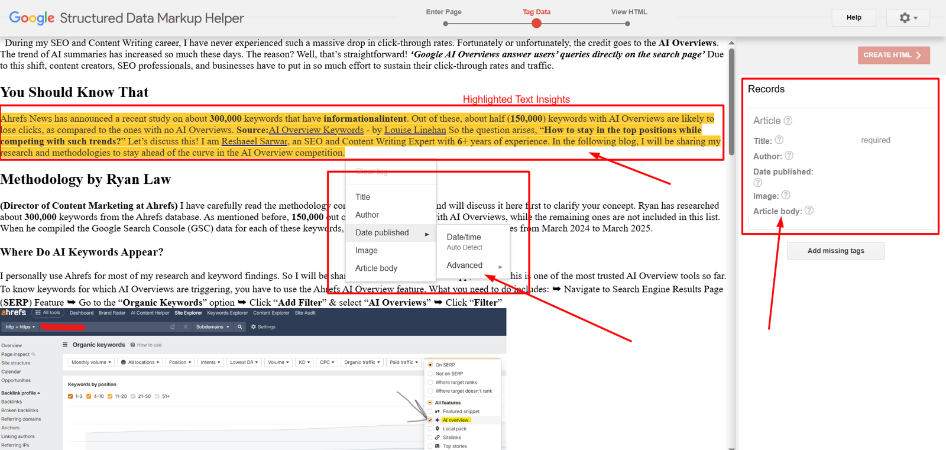Click the ahrefs logo in embedded screenshot
Viewport: 946px width, 450px height.
(x=14, y=313)
